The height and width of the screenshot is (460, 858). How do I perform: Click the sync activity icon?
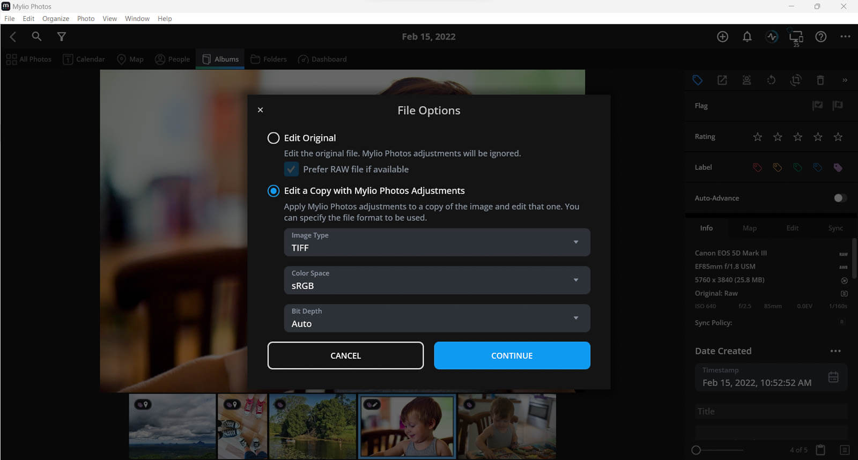(772, 36)
